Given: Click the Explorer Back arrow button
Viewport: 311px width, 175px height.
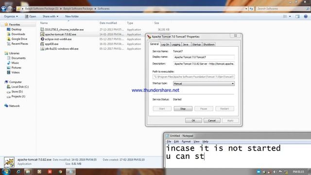Looking at the screenshot, I should click(x=3, y=9).
